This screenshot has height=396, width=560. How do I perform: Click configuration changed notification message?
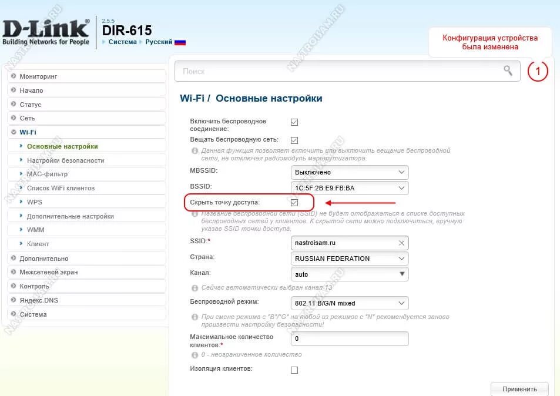point(490,42)
